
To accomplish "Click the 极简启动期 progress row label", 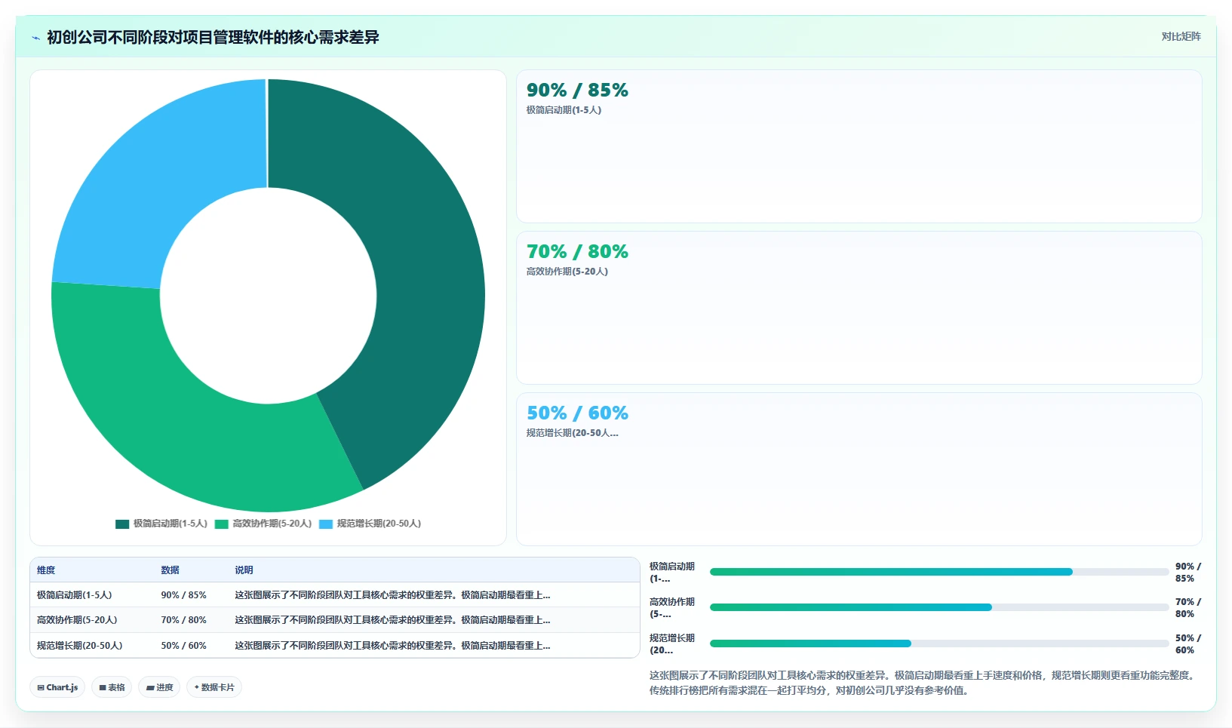I will pos(672,573).
